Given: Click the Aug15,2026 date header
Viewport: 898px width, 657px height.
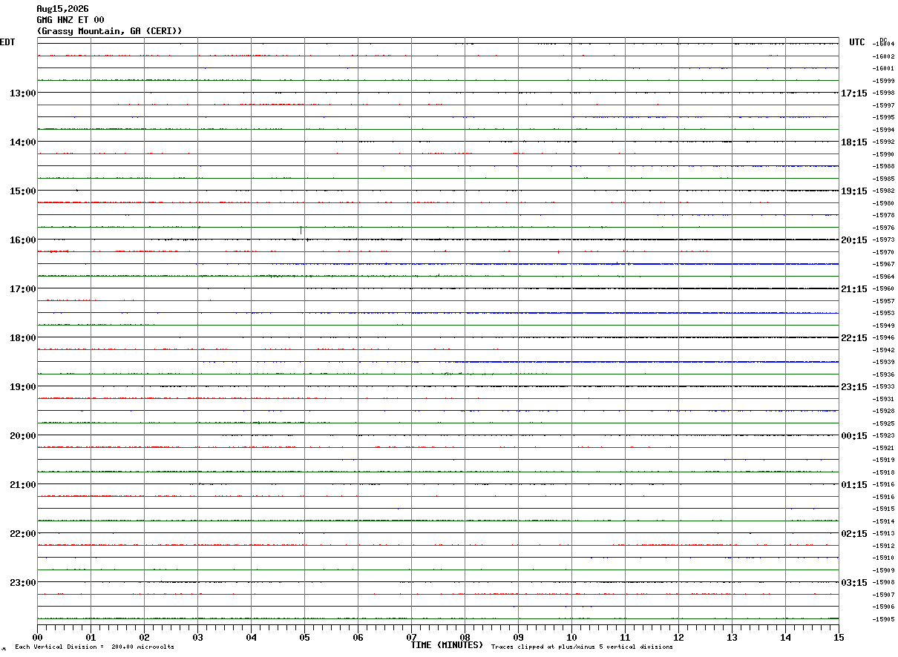Looking at the screenshot, I should tap(62, 9).
